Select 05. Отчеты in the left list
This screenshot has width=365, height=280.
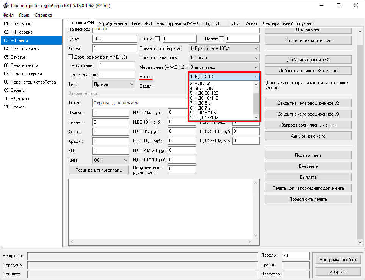[x=14, y=57]
